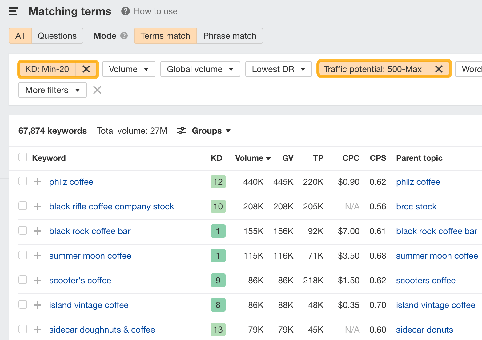The image size is (482, 340).
Task: Open the Lowest DR dropdown
Action: [x=278, y=69]
